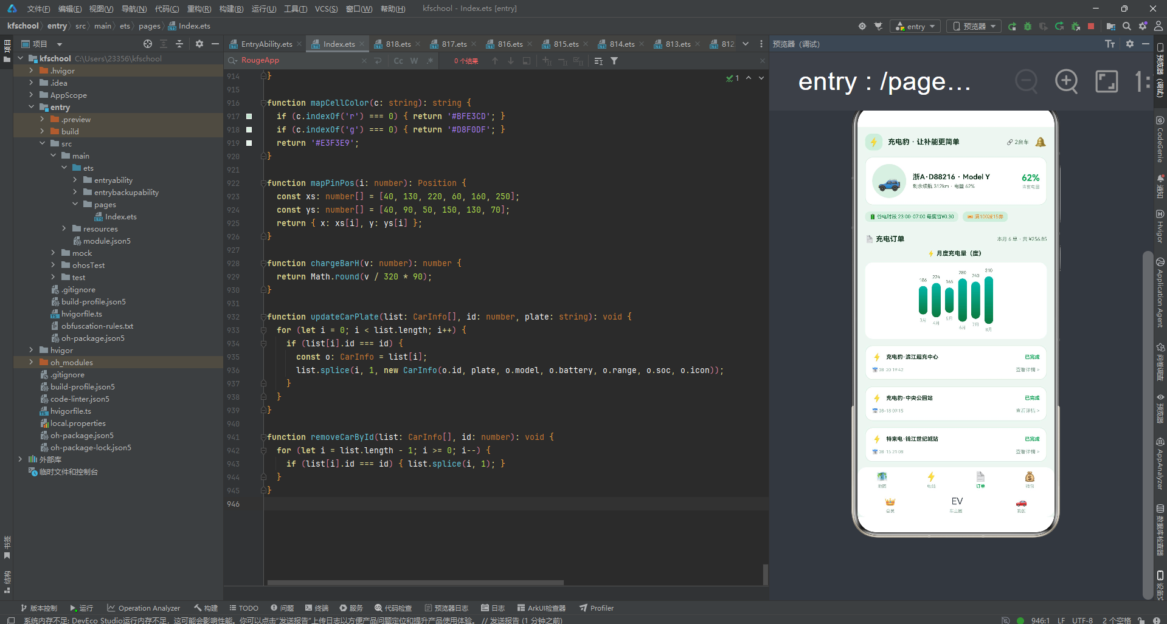
Task: Go to next search occurrence arrow
Action: (x=511, y=61)
